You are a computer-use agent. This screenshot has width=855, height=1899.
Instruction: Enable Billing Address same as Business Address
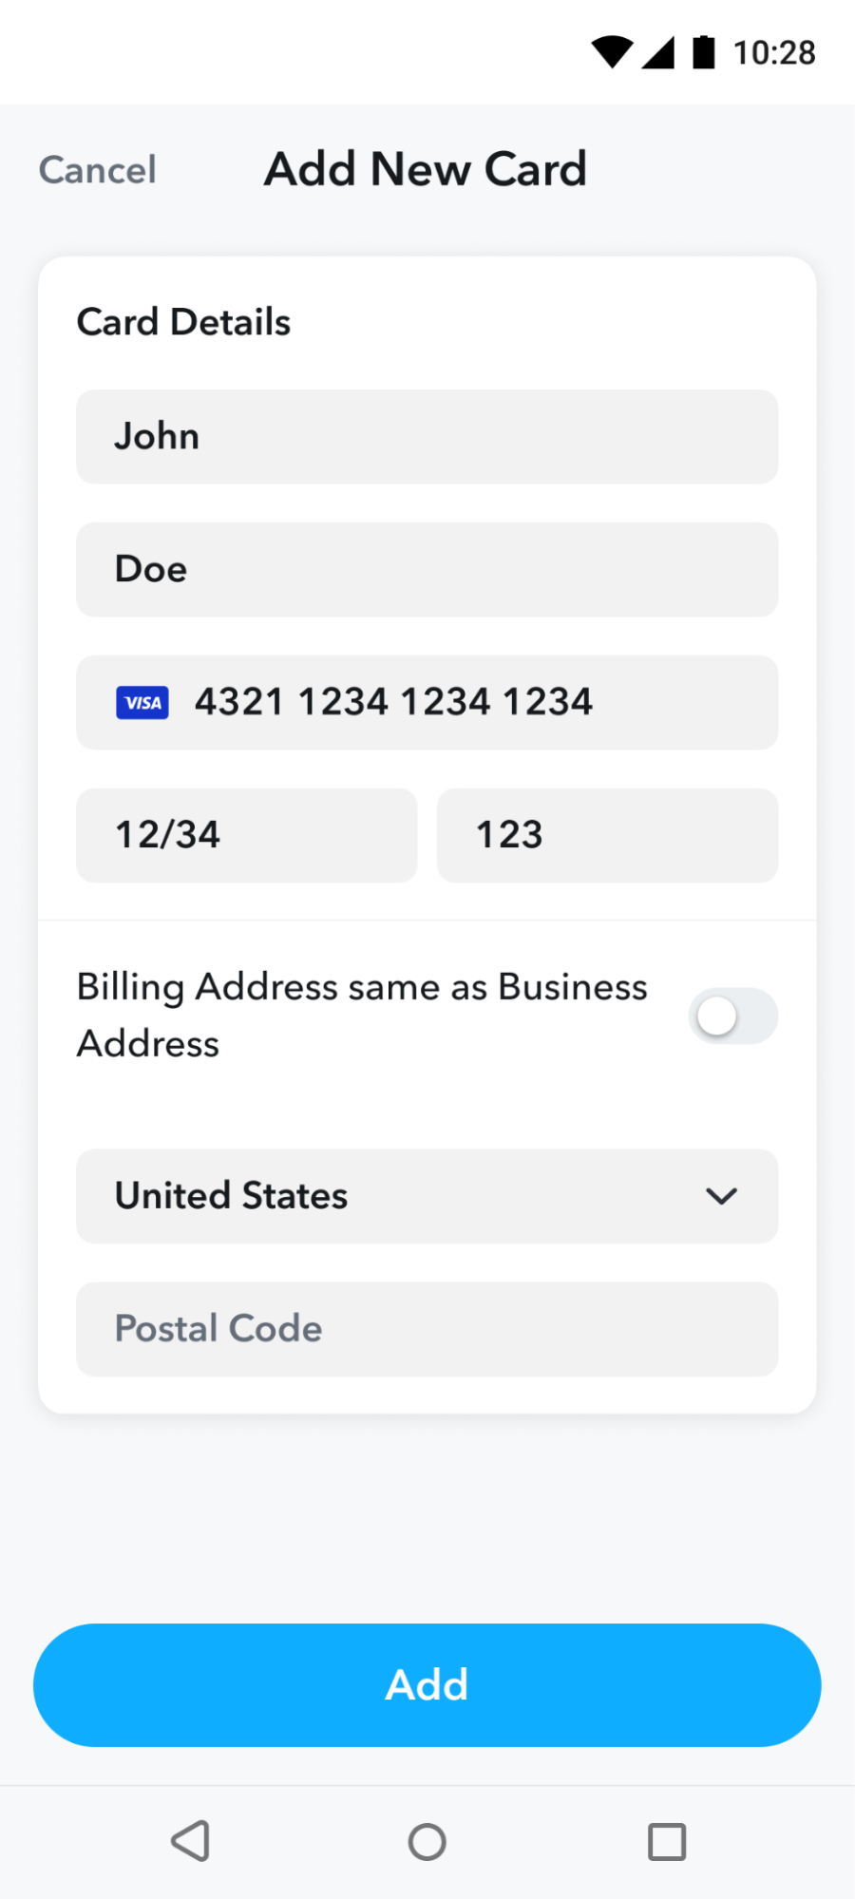pos(732,1015)
